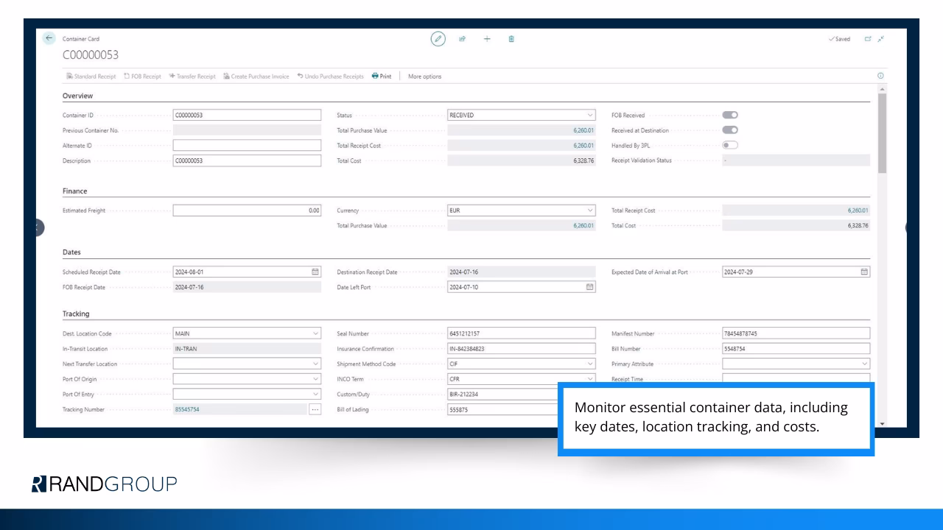Print the container card
This screenshot has height=530, width=943.
[x=382, y=76]
